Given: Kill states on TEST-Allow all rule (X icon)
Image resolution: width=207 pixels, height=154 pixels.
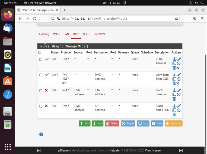Looking at the screenshot, I should (178, 68).
